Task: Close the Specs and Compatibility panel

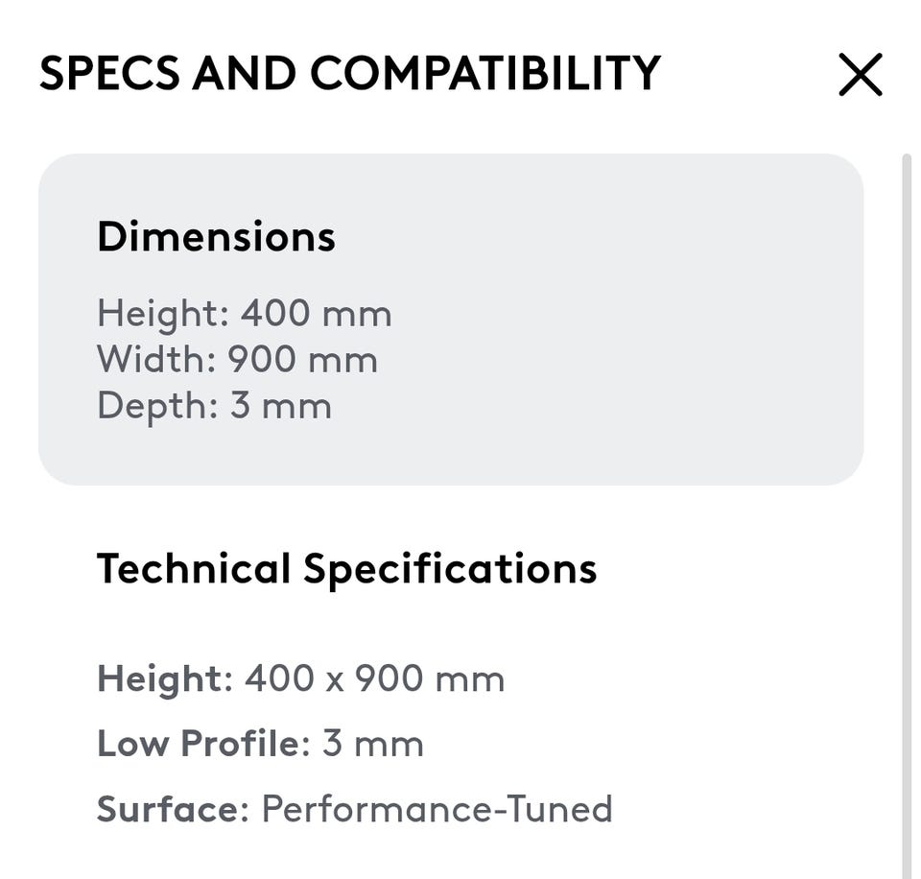Action: point(860,75)
